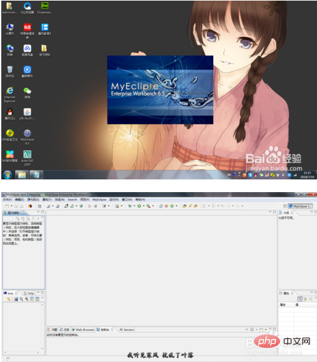This screenshot has width=317, height=362.
Task: Maximize the hierarchy view panel
Action: (x=43, y=212)
